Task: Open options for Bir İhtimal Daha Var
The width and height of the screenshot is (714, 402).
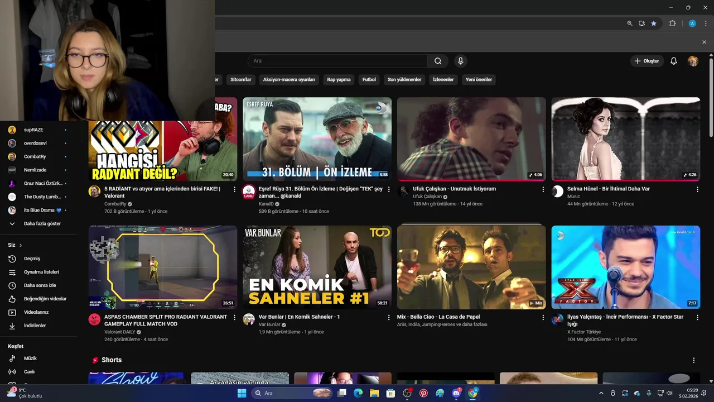Action: coord(697,189)
